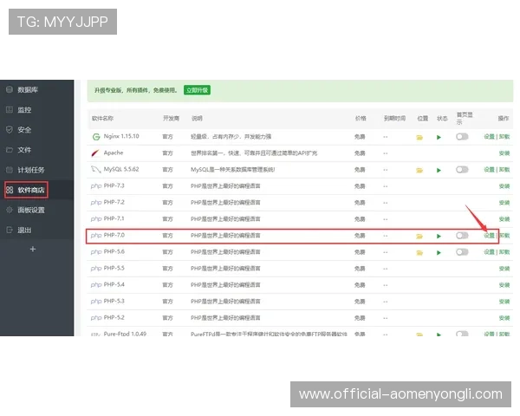520x416 pixels.
Task: Click the php logo beside PHP-7.2
Action: pos(96,203)
